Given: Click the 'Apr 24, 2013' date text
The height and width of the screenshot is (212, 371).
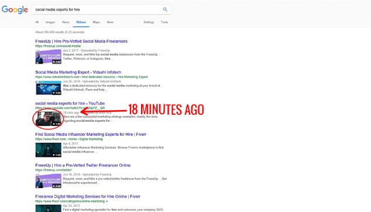Looking at the screenshot, I should click(x=71, y=206).
